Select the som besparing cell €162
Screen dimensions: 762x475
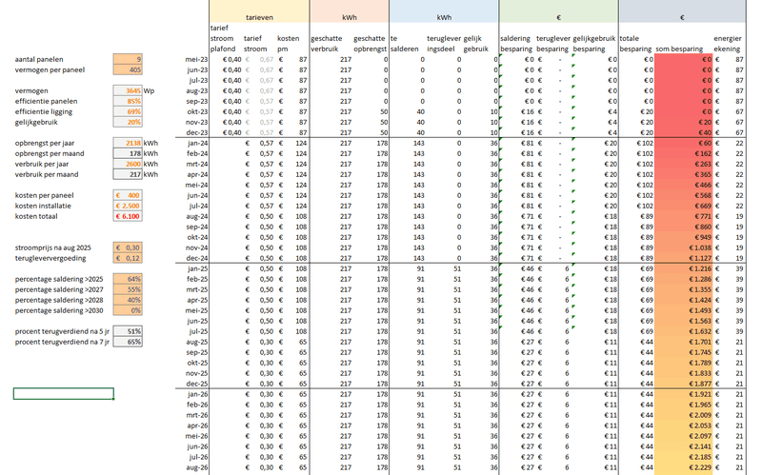(x=683, y=153)
